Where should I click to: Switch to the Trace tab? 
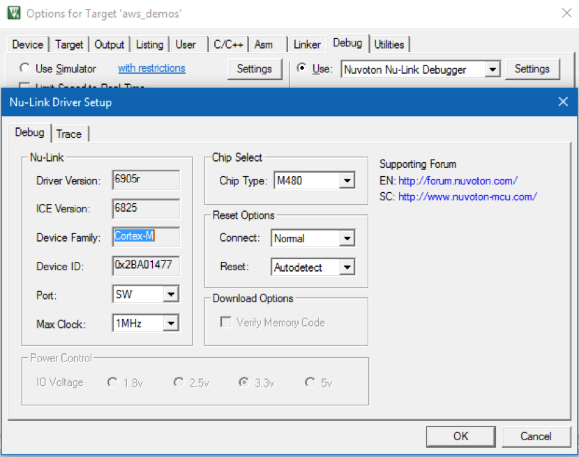click(69, 133)
